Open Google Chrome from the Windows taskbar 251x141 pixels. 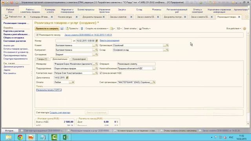20,137
